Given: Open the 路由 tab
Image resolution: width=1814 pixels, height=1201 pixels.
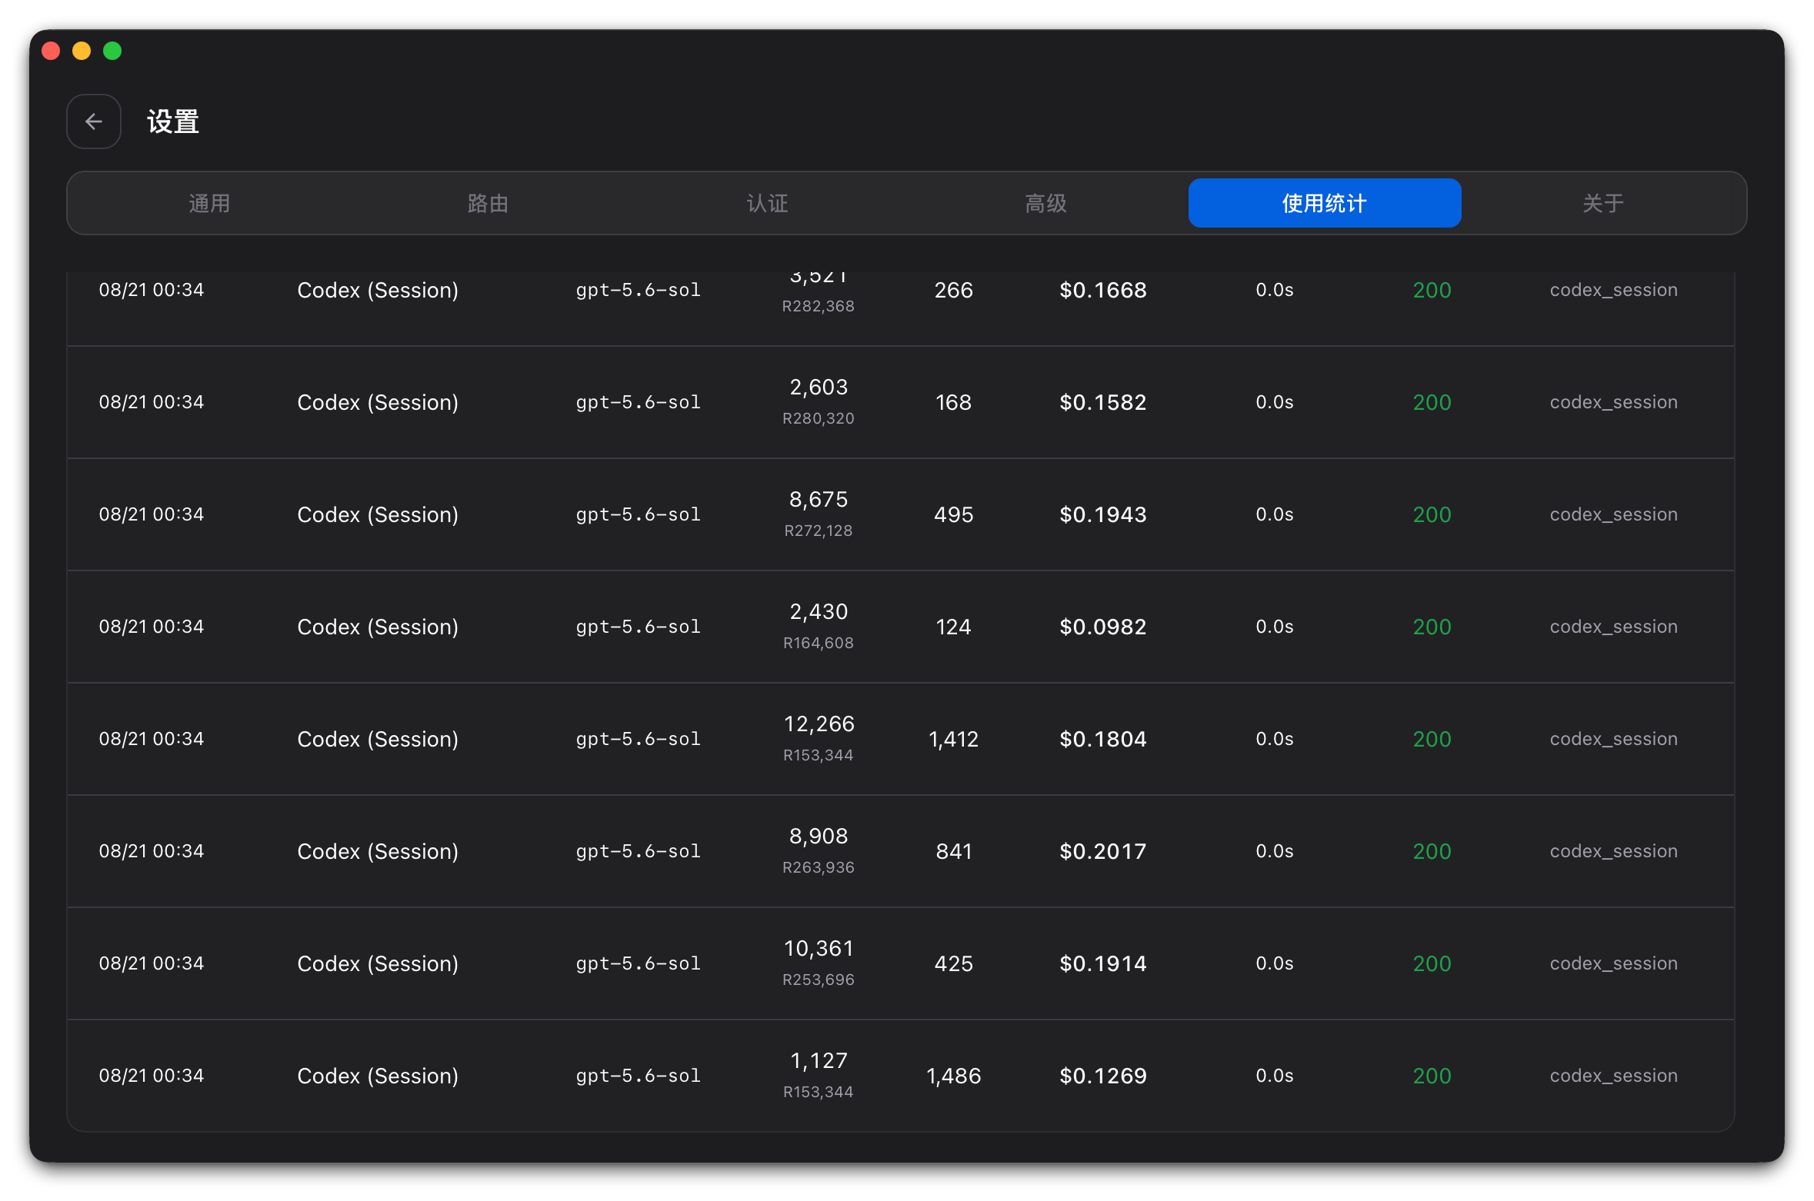Looking at the screenshot, I should [488, 203].
